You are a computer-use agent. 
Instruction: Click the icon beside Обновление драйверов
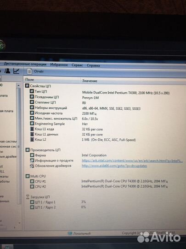click(x=32, y=166)
